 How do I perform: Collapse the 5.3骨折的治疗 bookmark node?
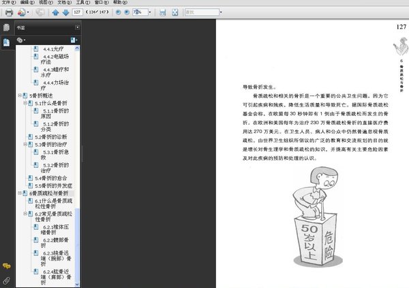[x=25, y=145]
